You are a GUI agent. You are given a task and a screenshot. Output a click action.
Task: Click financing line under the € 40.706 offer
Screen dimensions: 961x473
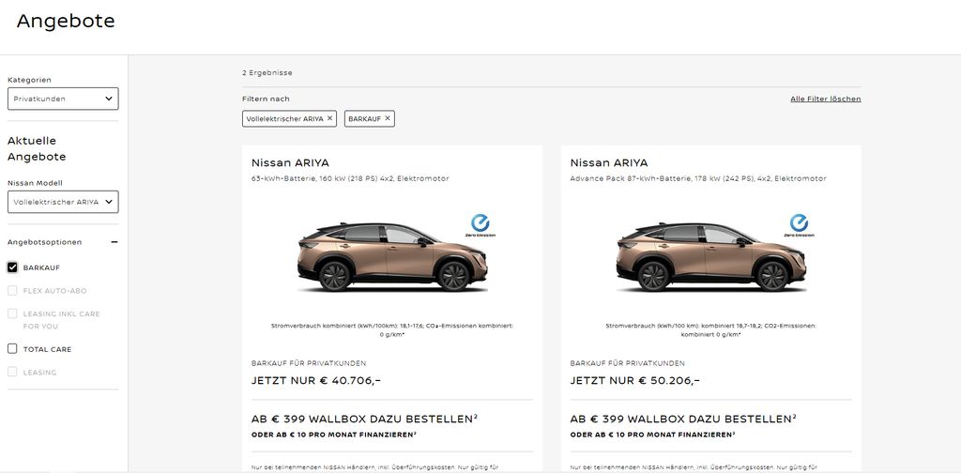click(334, 435)
